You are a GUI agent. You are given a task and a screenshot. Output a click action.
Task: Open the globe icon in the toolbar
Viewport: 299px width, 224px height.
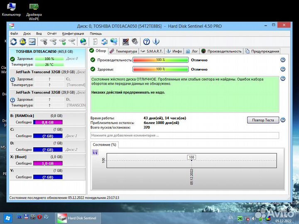click(83, 41)
